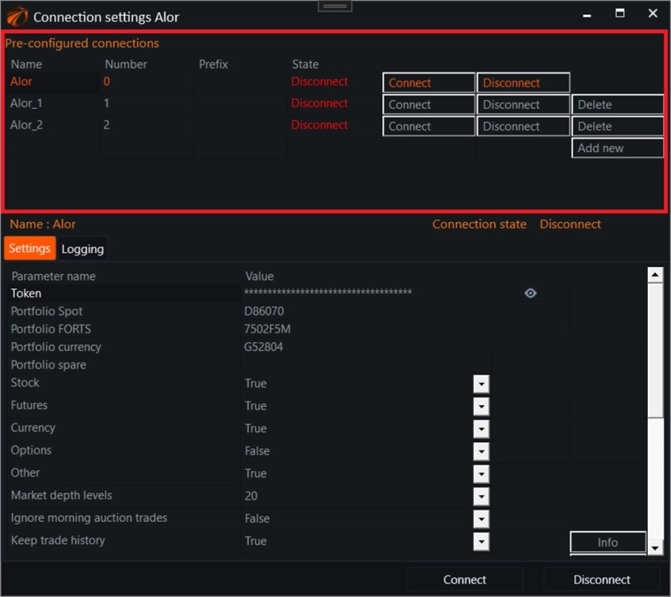Add new pre-configured connection
Viewport: 671px width, 597px height.
click(617, 149)
